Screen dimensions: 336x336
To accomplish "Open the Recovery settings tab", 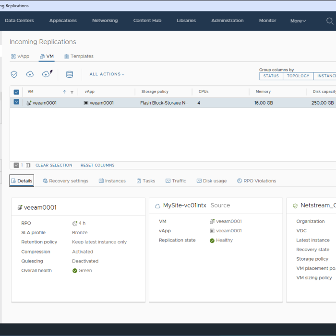I will [x=66, y=181].
